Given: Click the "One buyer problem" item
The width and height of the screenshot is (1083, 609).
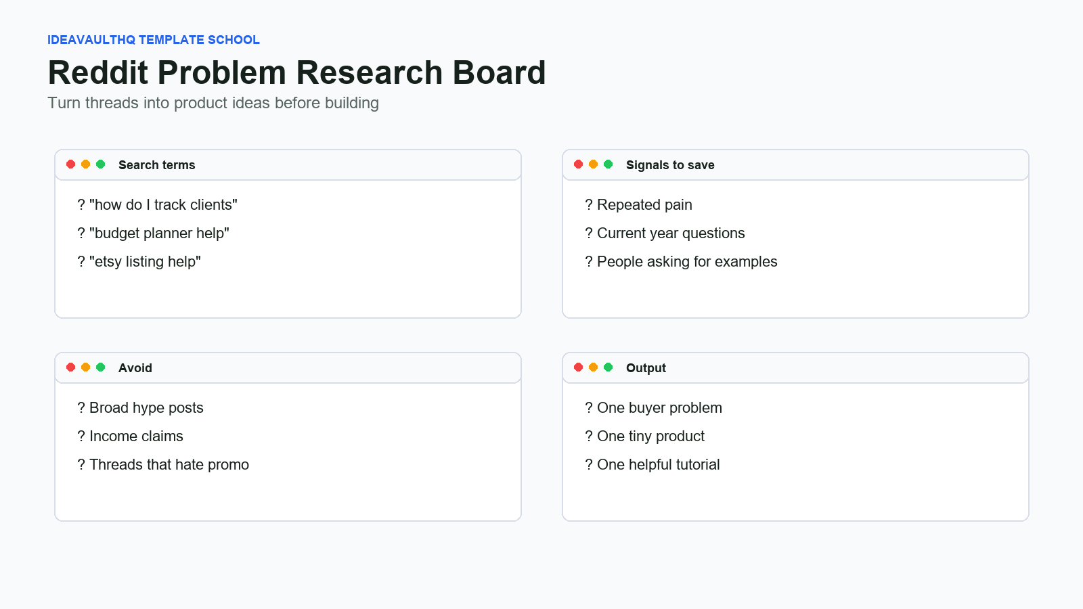Looking at the screenshot, I should (x=654, y=408).
